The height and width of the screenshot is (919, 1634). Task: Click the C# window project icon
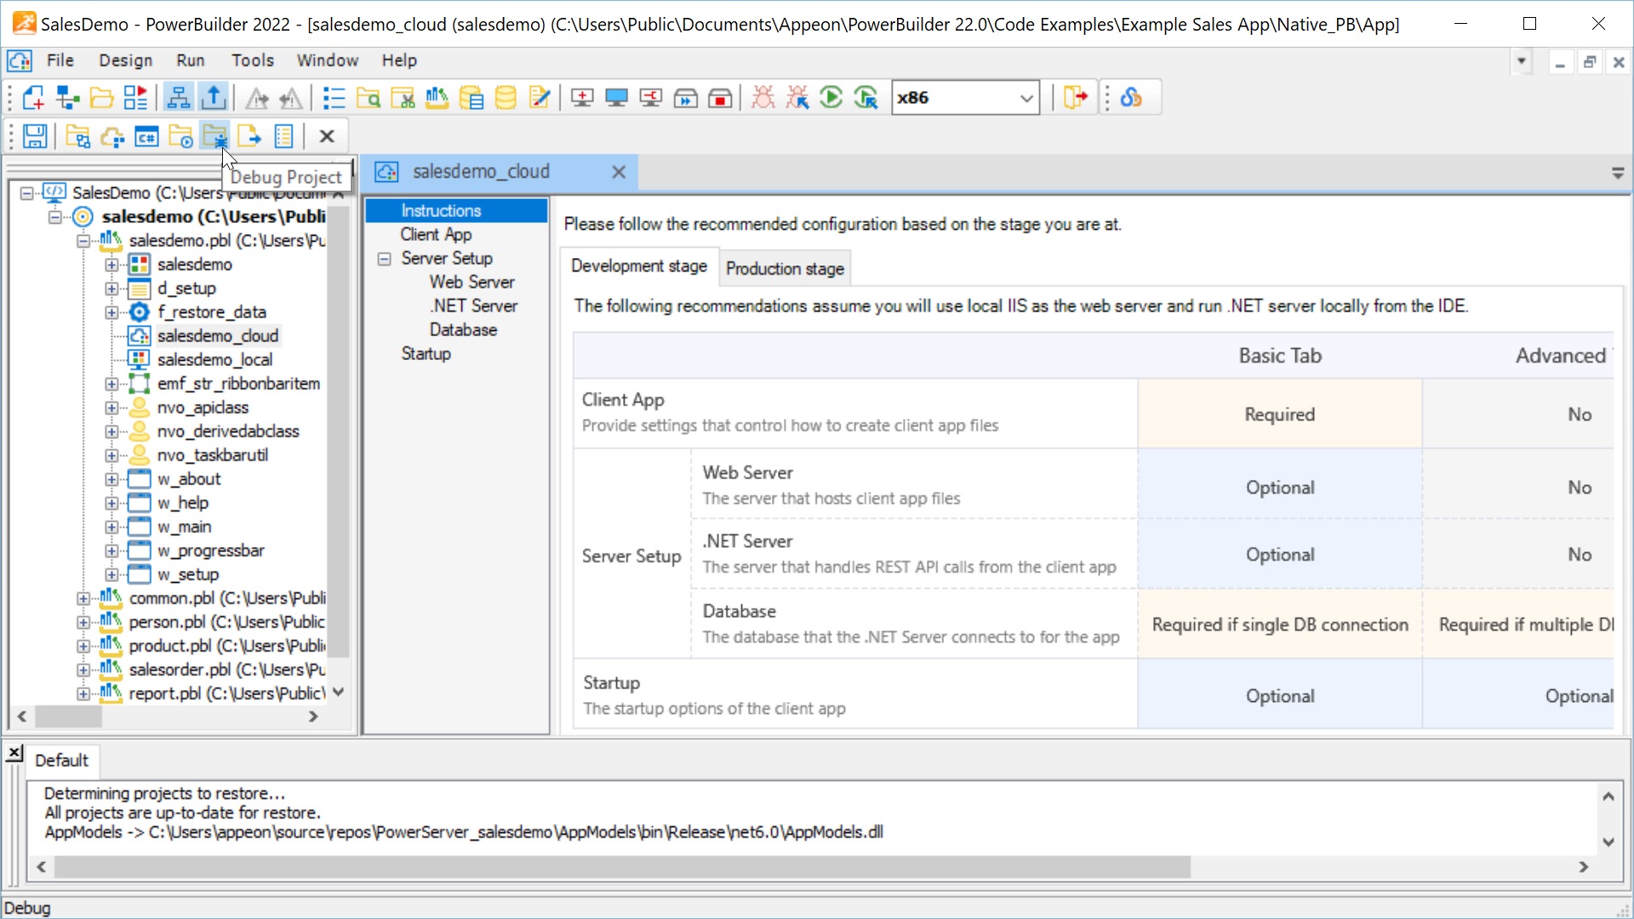[146, 136]
